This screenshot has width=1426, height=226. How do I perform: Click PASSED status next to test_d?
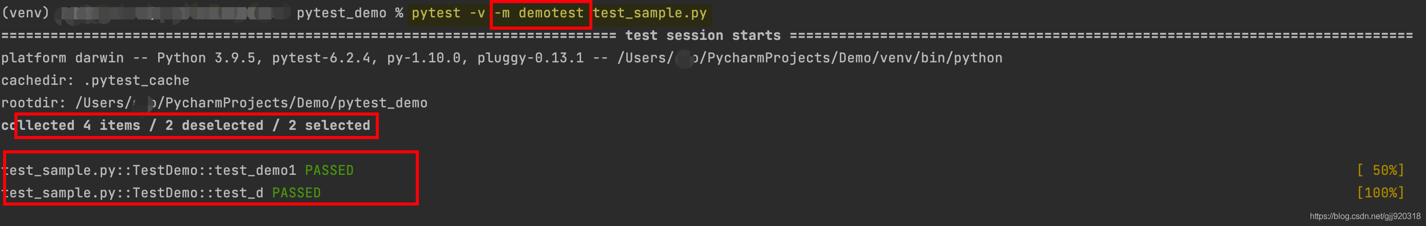[296, 193]
